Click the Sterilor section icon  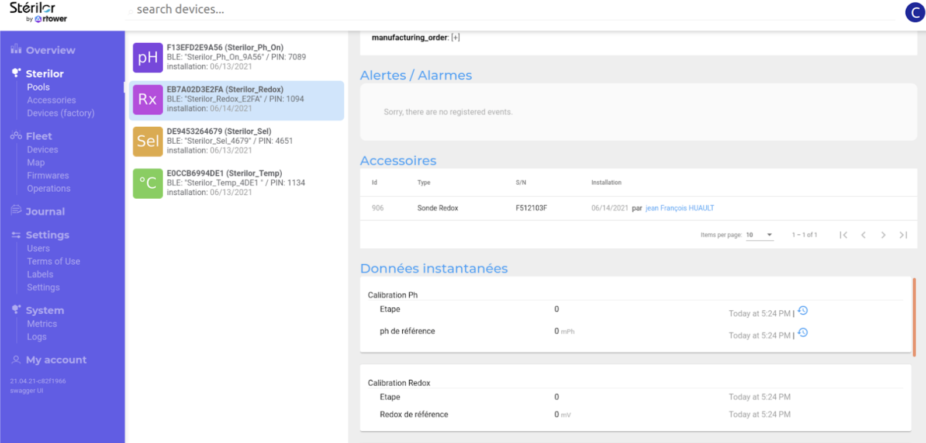(16, 73)
